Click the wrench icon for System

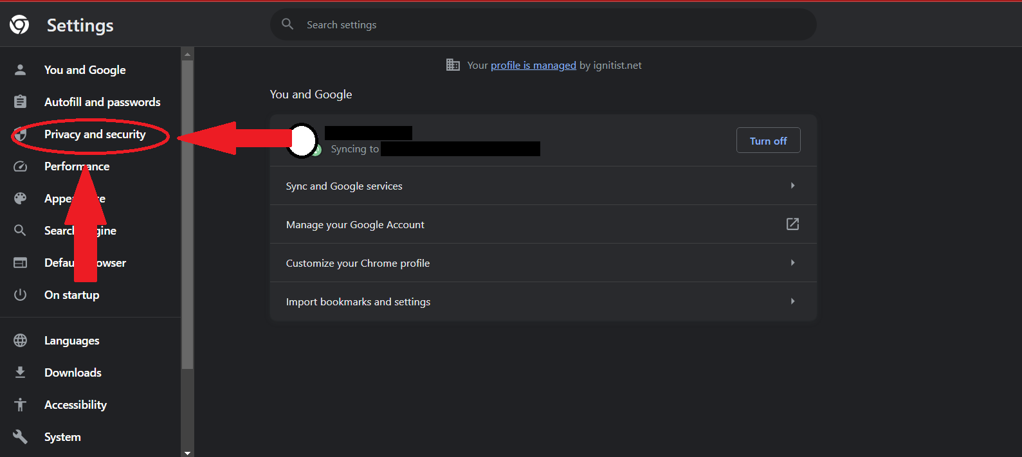[21, 436]
